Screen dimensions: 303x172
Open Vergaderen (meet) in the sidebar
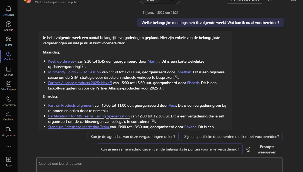click(x=9, y=132)
